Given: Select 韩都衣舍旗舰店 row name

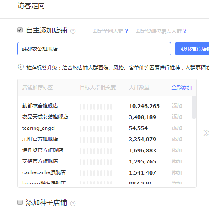Looking at the screenshot, I should coord(40,106).
